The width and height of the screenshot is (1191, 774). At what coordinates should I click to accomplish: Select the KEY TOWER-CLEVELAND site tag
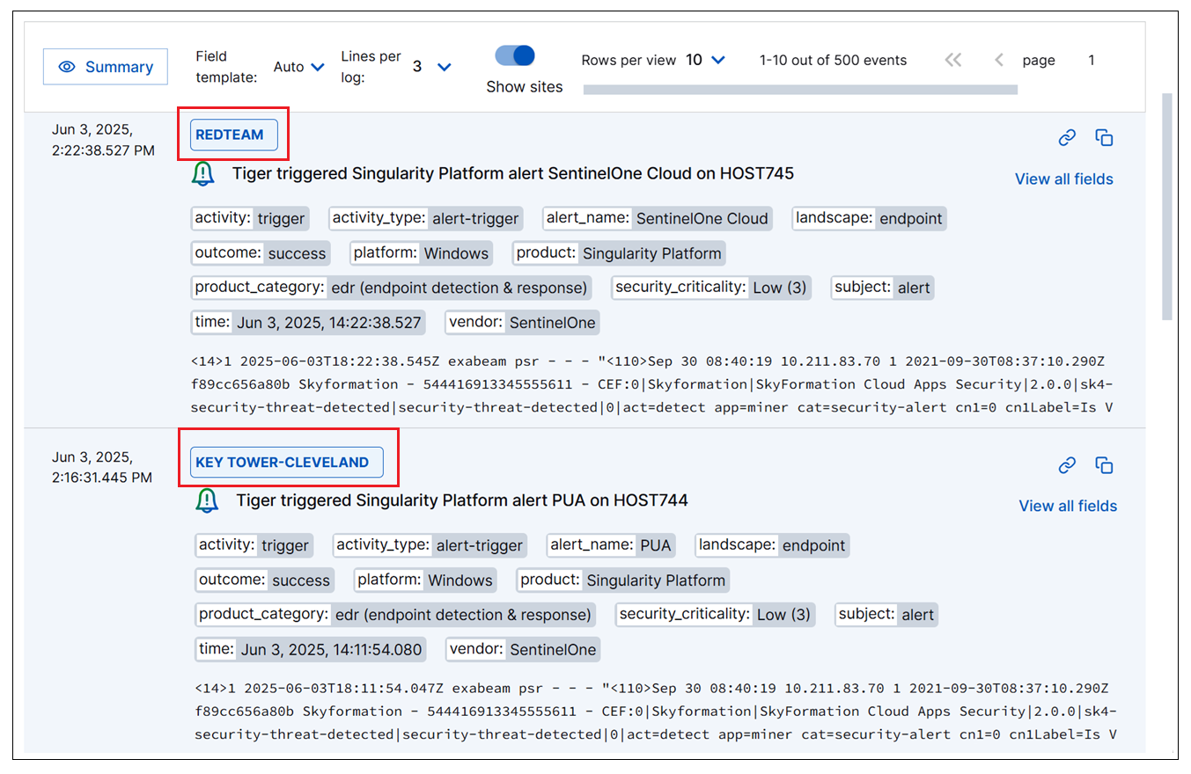click(287, 463)
